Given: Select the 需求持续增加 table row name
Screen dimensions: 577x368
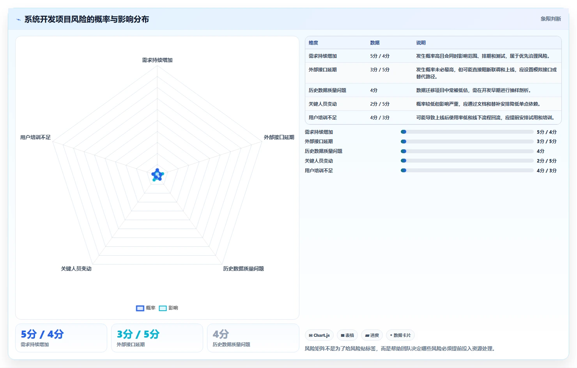Looking at the screenshot, I should click(323, 56).
